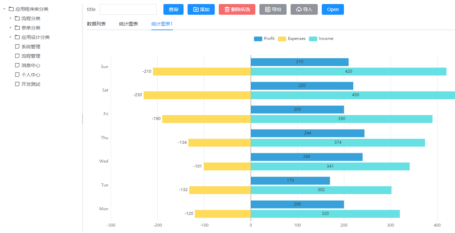The image size is (455, 233).
Task: Expand the 表单分类 tree node arrow
Action: [x=10, y=28]
